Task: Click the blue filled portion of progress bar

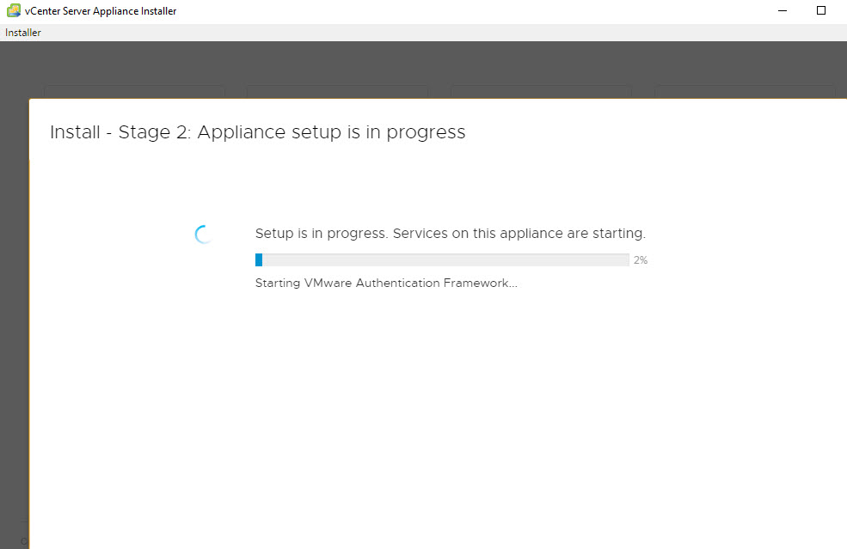Action: point(259,259)
